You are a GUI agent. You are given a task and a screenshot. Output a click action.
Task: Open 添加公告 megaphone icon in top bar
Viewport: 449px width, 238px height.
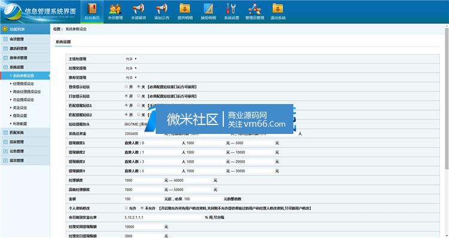tap(162, 9)
